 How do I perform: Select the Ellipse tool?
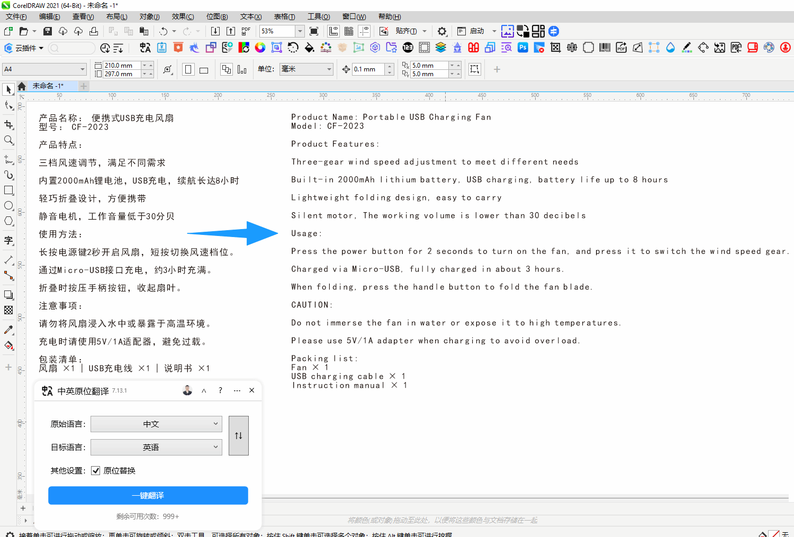coord(8,206)
